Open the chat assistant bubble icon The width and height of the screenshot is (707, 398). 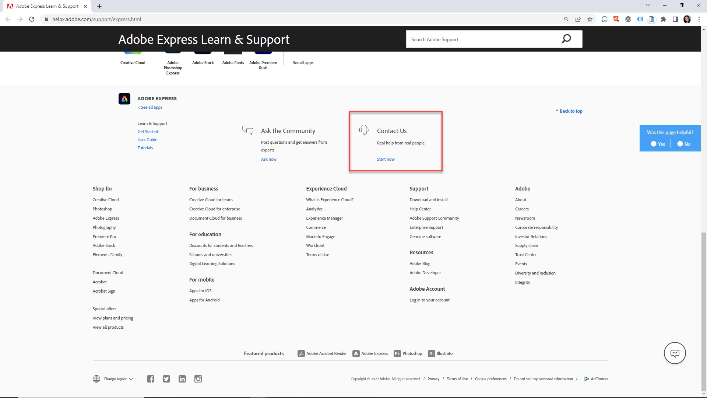coord(675,353)
